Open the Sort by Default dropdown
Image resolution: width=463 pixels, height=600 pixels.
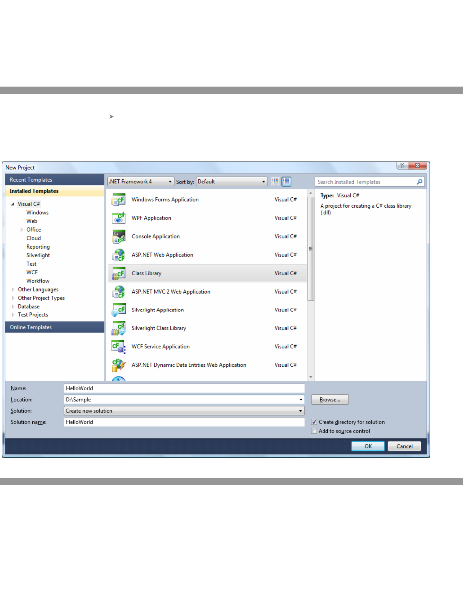[231, 182]
